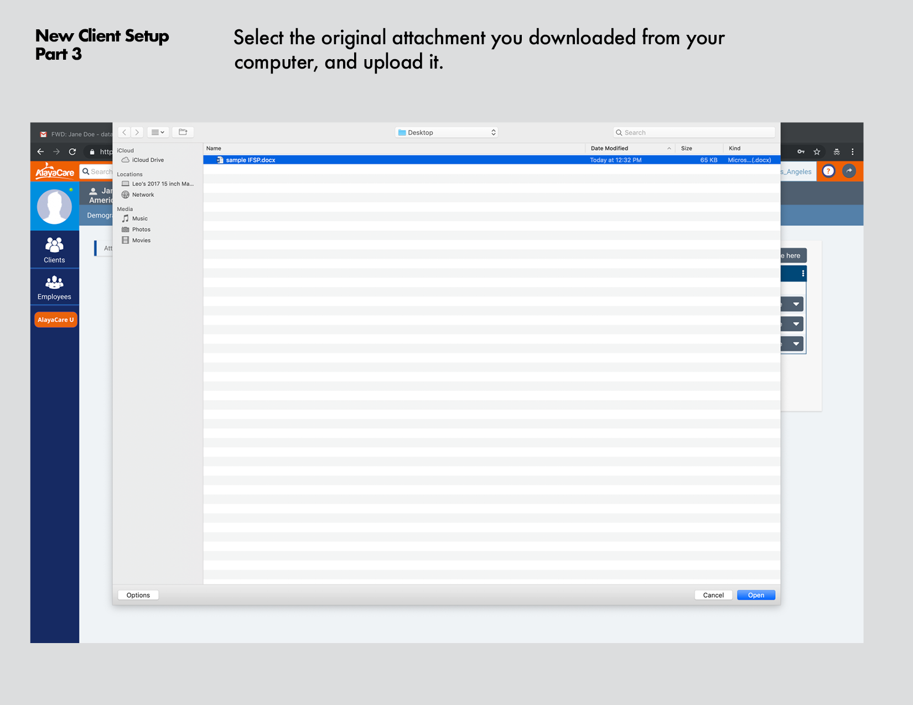Open Chrome's incognito profile icon
913x705 pixels.
click(x=837, y=151)
